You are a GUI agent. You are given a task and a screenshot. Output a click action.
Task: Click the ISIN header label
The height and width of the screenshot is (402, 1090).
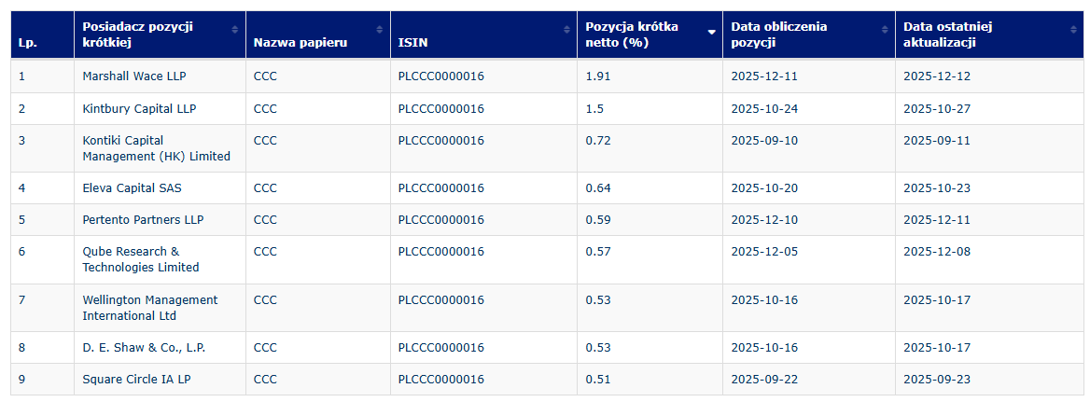(412, 42)
